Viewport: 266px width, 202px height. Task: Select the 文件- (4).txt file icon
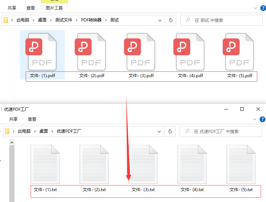click(192, 164)
